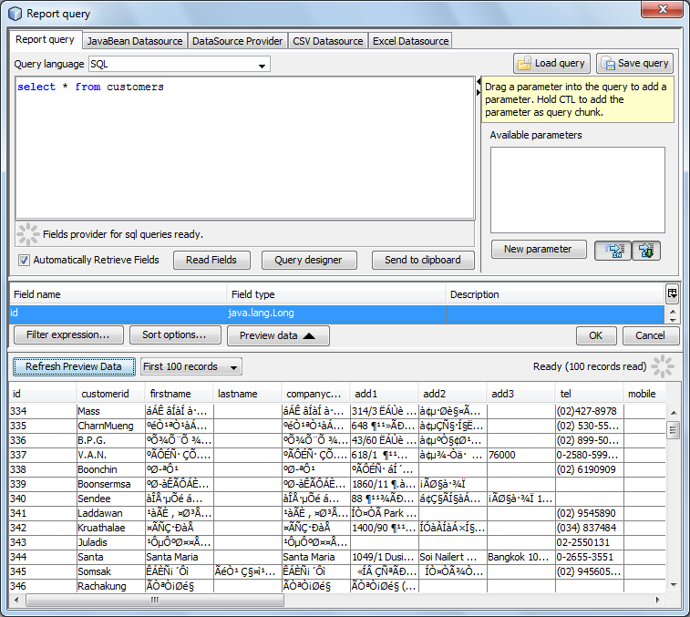Select the Boonsermsa customer cell
This screenshot has width=690, height=617.
click(110, 484)
